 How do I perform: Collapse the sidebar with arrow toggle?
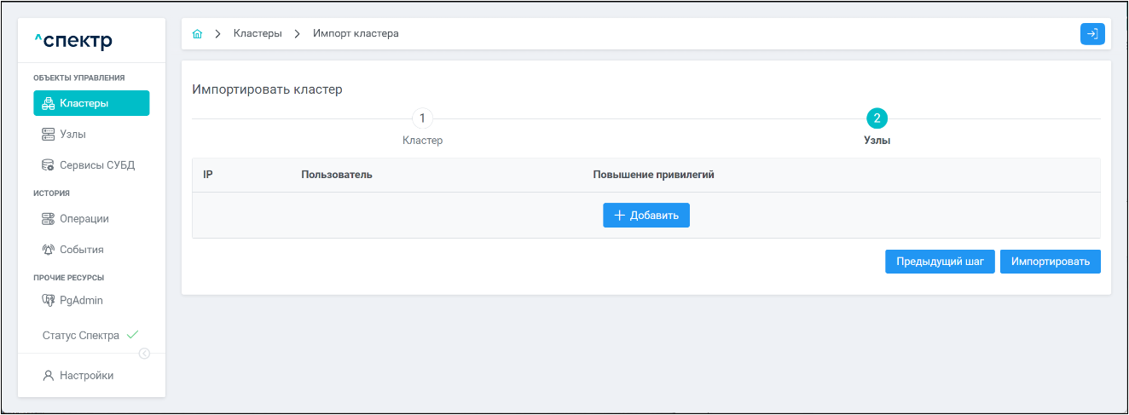144,354
